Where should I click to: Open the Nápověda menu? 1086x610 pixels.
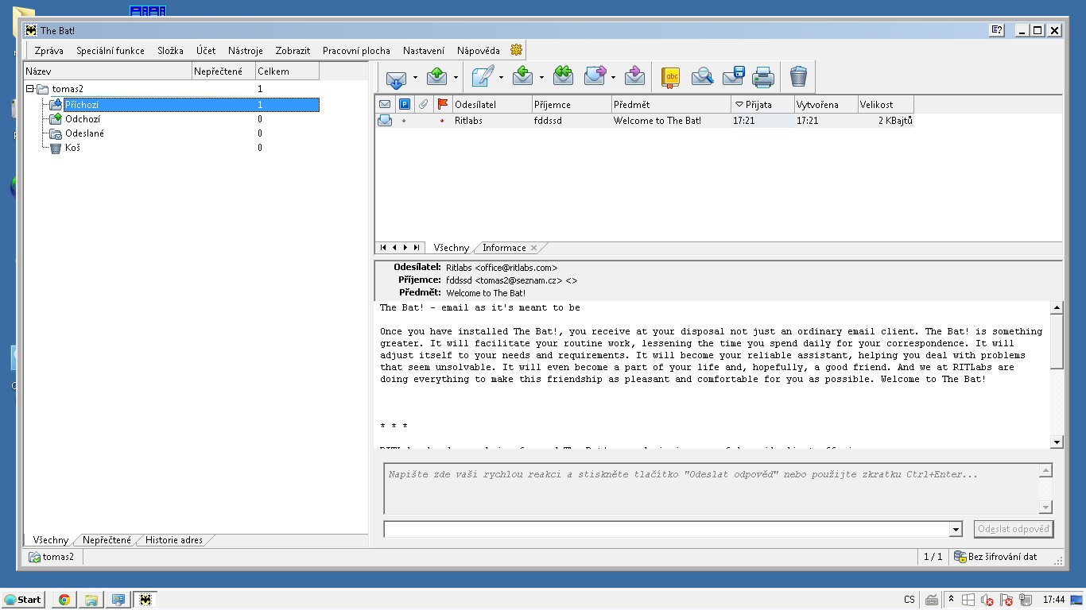(479, 50)
